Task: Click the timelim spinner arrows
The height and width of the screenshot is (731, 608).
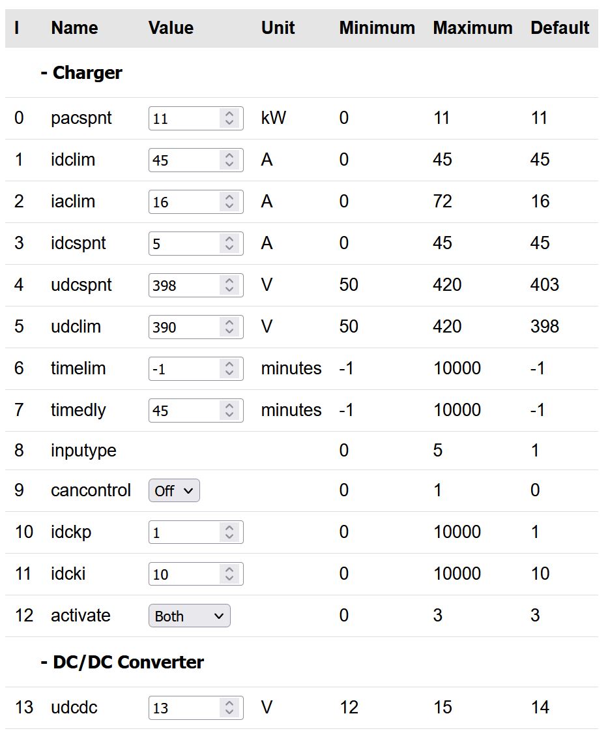Action: [229, 368]
